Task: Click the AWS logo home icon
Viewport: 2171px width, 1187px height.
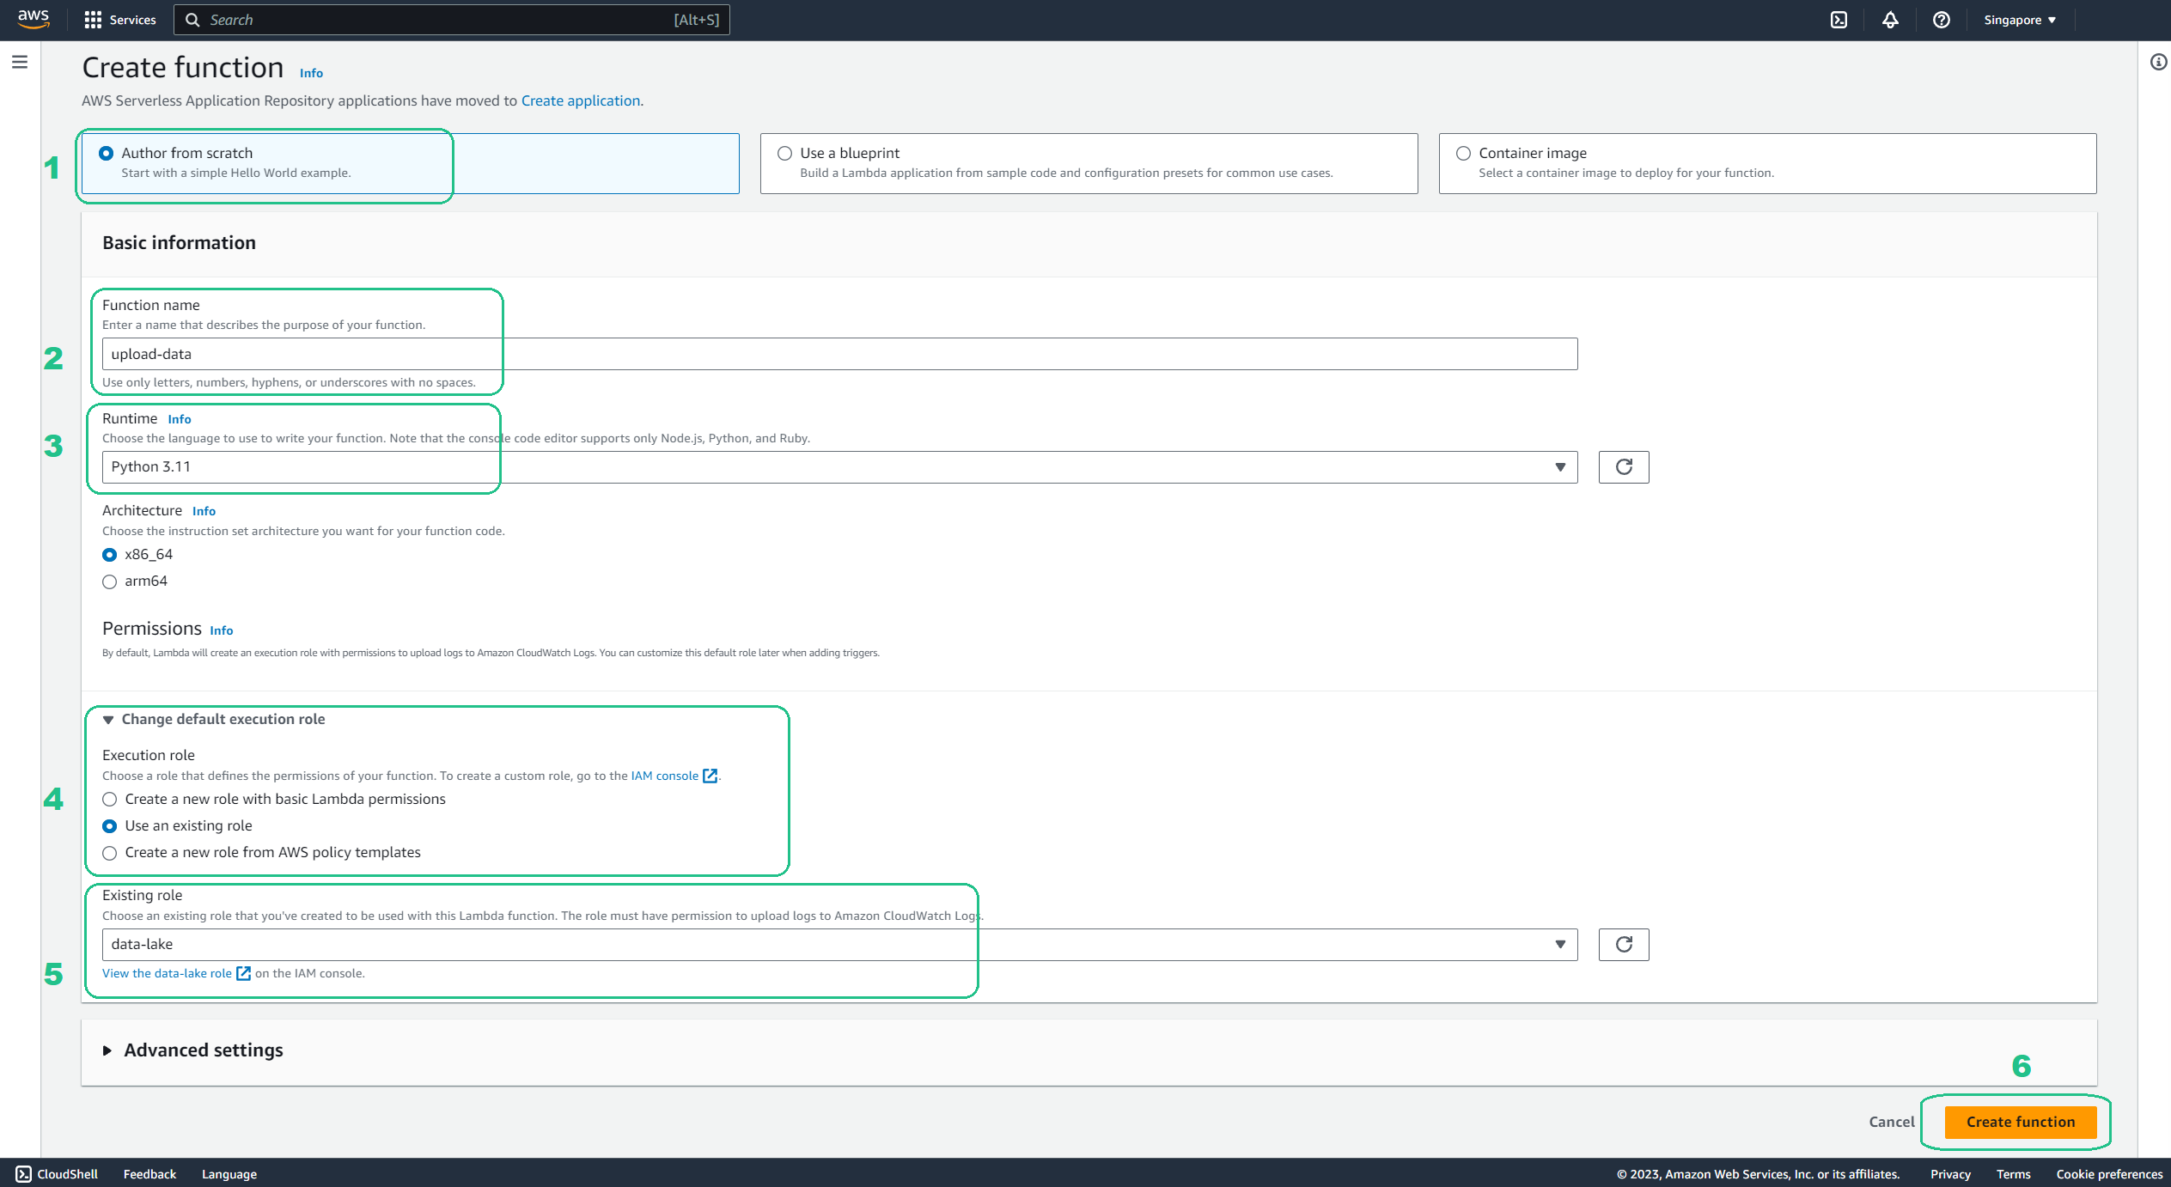Action: 34,19
